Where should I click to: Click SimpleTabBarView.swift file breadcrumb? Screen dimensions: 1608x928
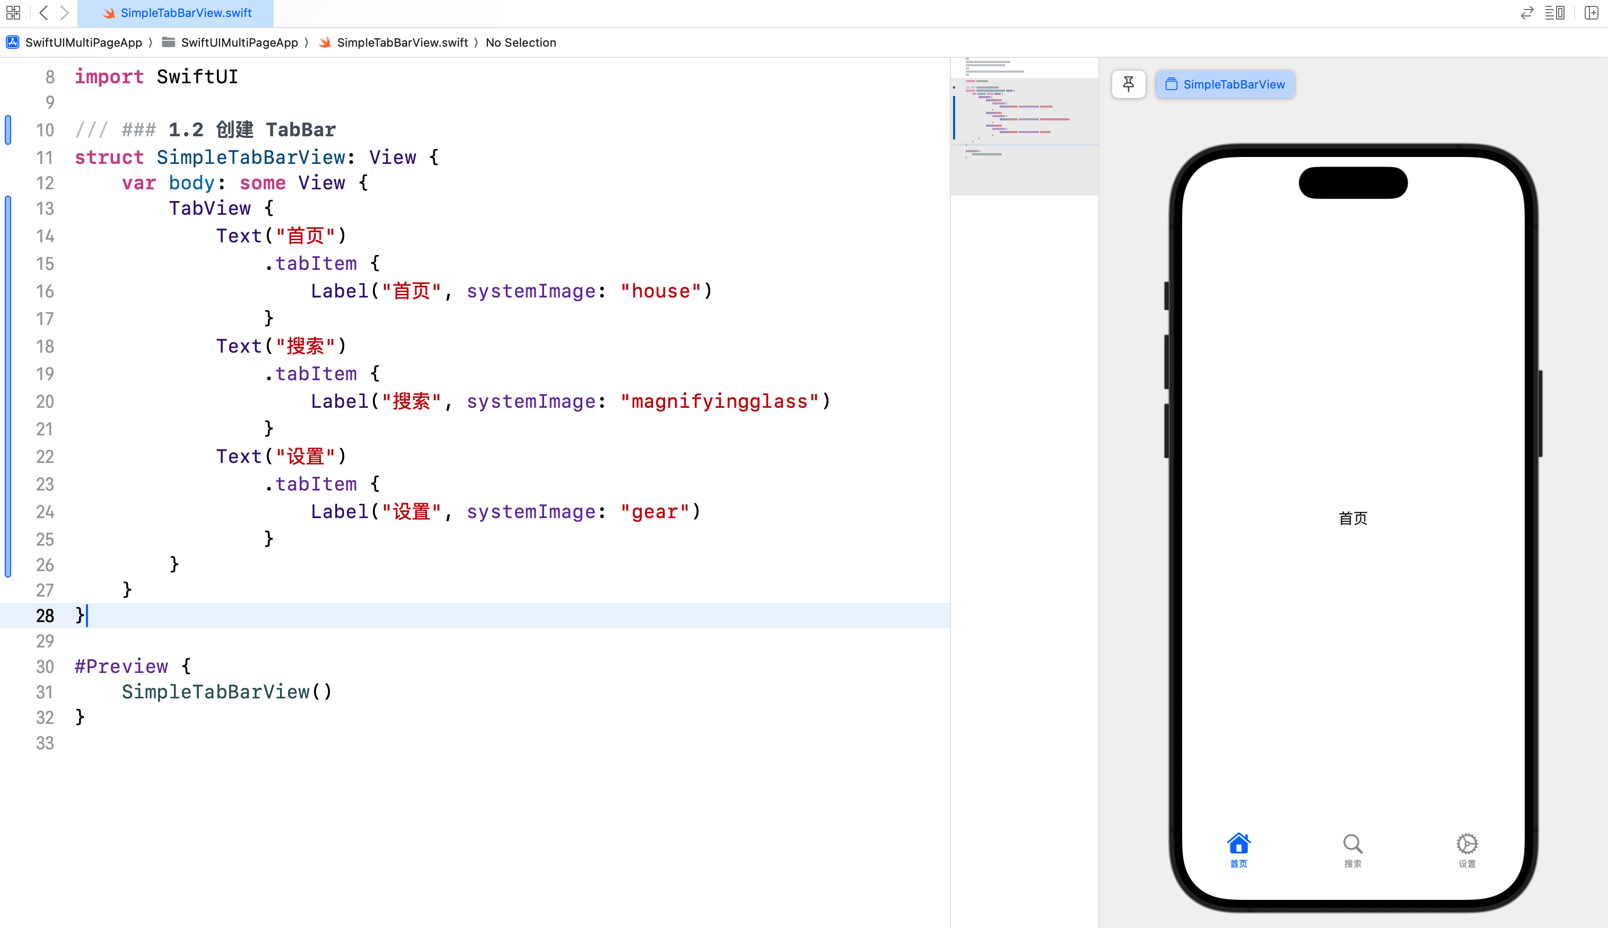click(393, 43)
